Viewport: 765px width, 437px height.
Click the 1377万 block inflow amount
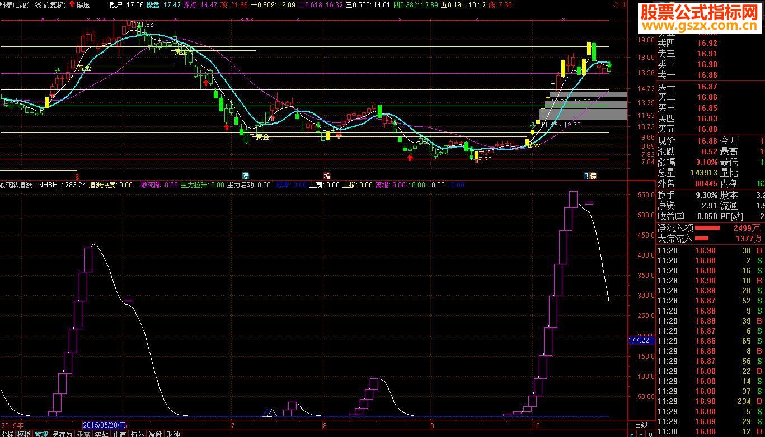(x=748, y=239)
